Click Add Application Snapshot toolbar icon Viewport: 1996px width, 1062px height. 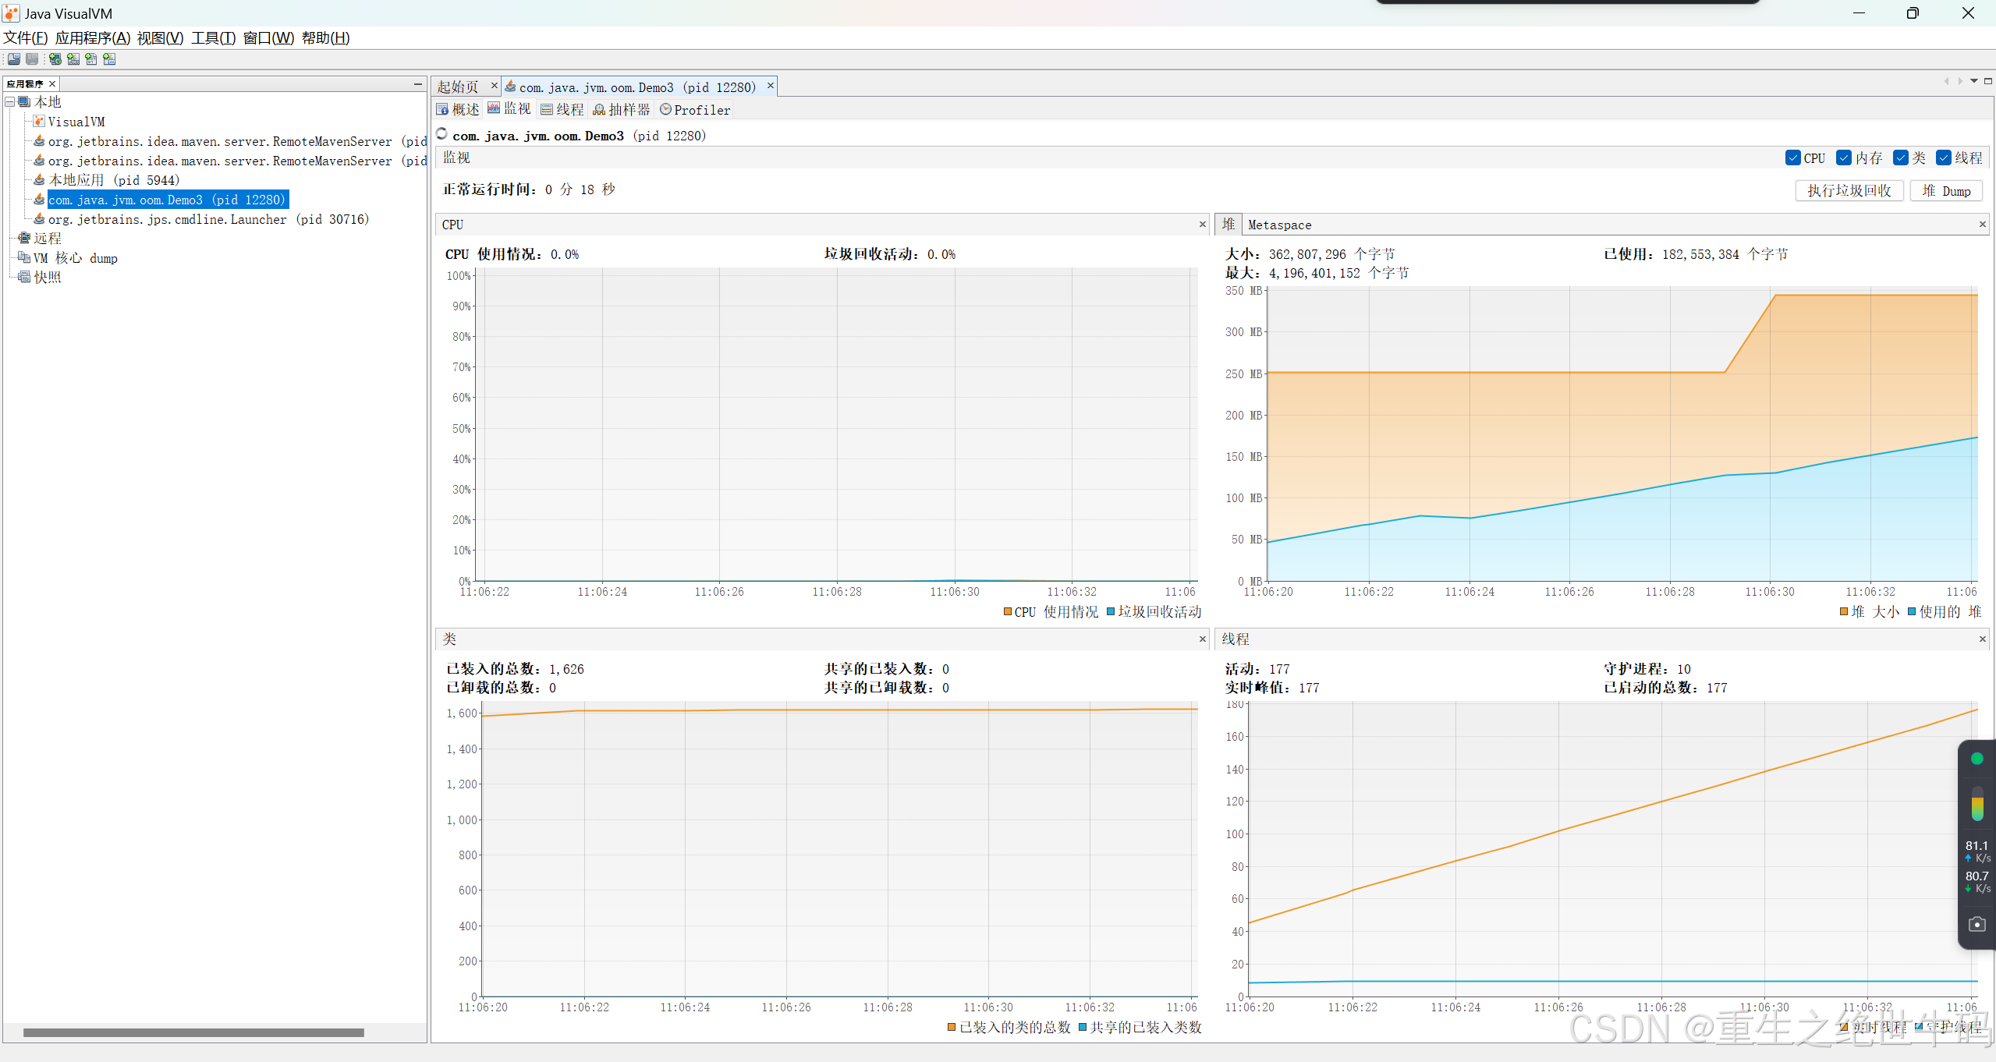(109, 59)
